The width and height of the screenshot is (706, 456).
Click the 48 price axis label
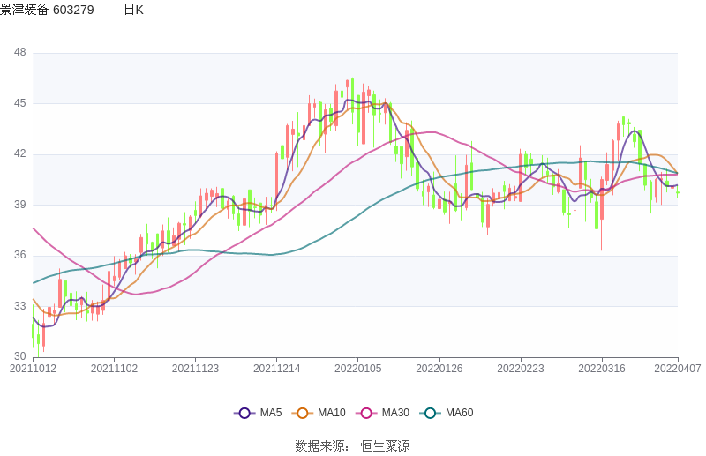coord(20,53)
